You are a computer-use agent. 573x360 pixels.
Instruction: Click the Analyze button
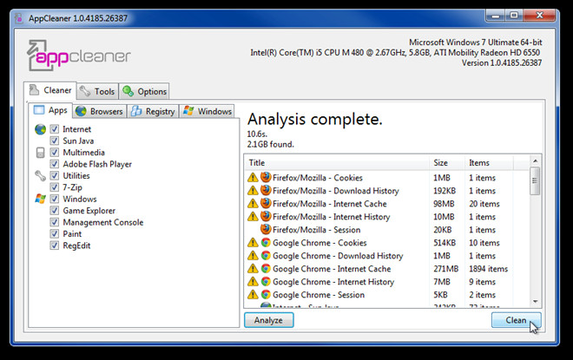tap(268, 320)
